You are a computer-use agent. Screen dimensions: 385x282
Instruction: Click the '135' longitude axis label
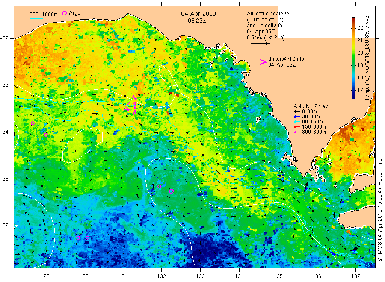[278, 276]
